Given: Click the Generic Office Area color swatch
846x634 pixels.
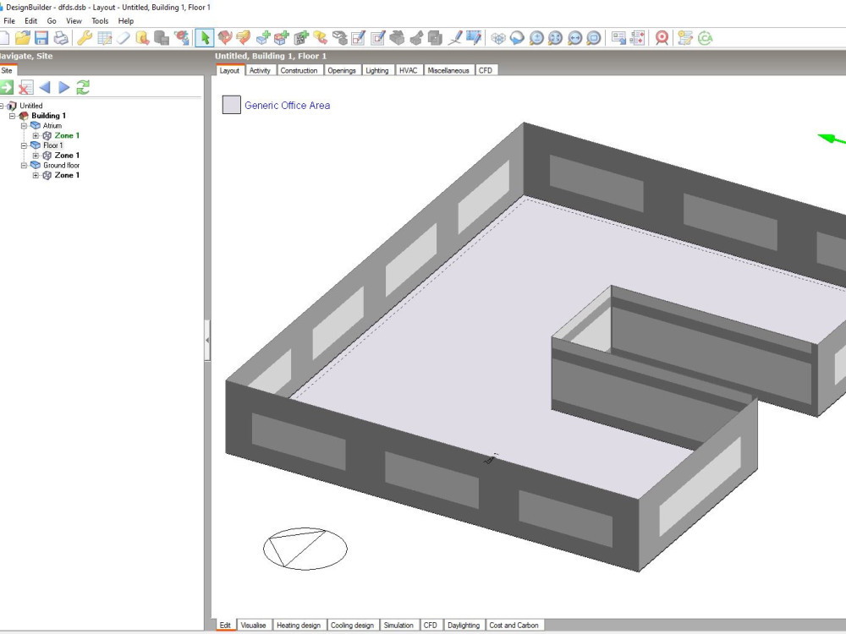Looking at the screenshot, I should pos(232,105).
